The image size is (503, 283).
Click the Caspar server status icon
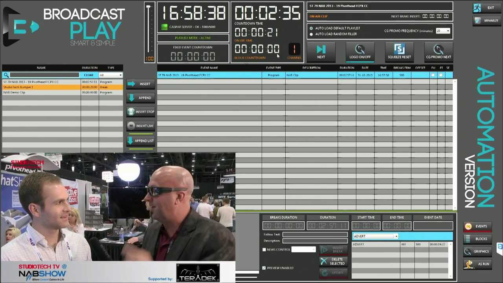(x=165, y=27)
